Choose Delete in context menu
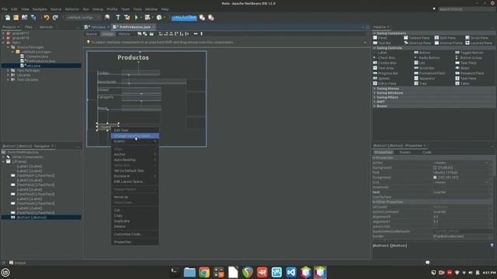This screenshot has width=497, height=279. point(134,226)
